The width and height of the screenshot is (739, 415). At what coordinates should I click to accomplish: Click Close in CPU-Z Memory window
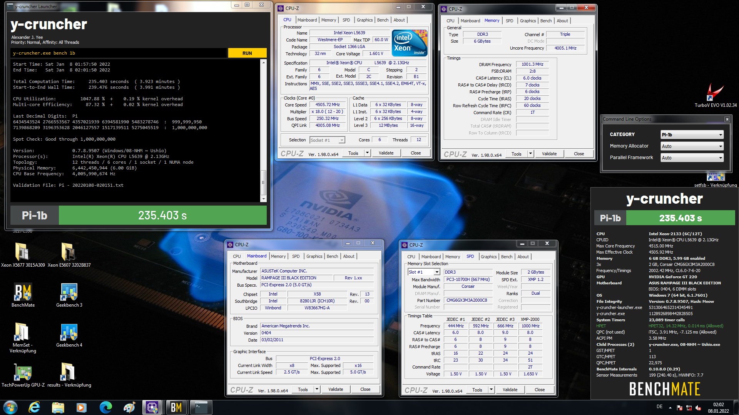[579, 154]
